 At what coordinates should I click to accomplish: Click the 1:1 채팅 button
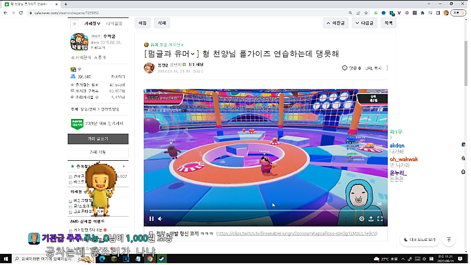click(196, 65)
